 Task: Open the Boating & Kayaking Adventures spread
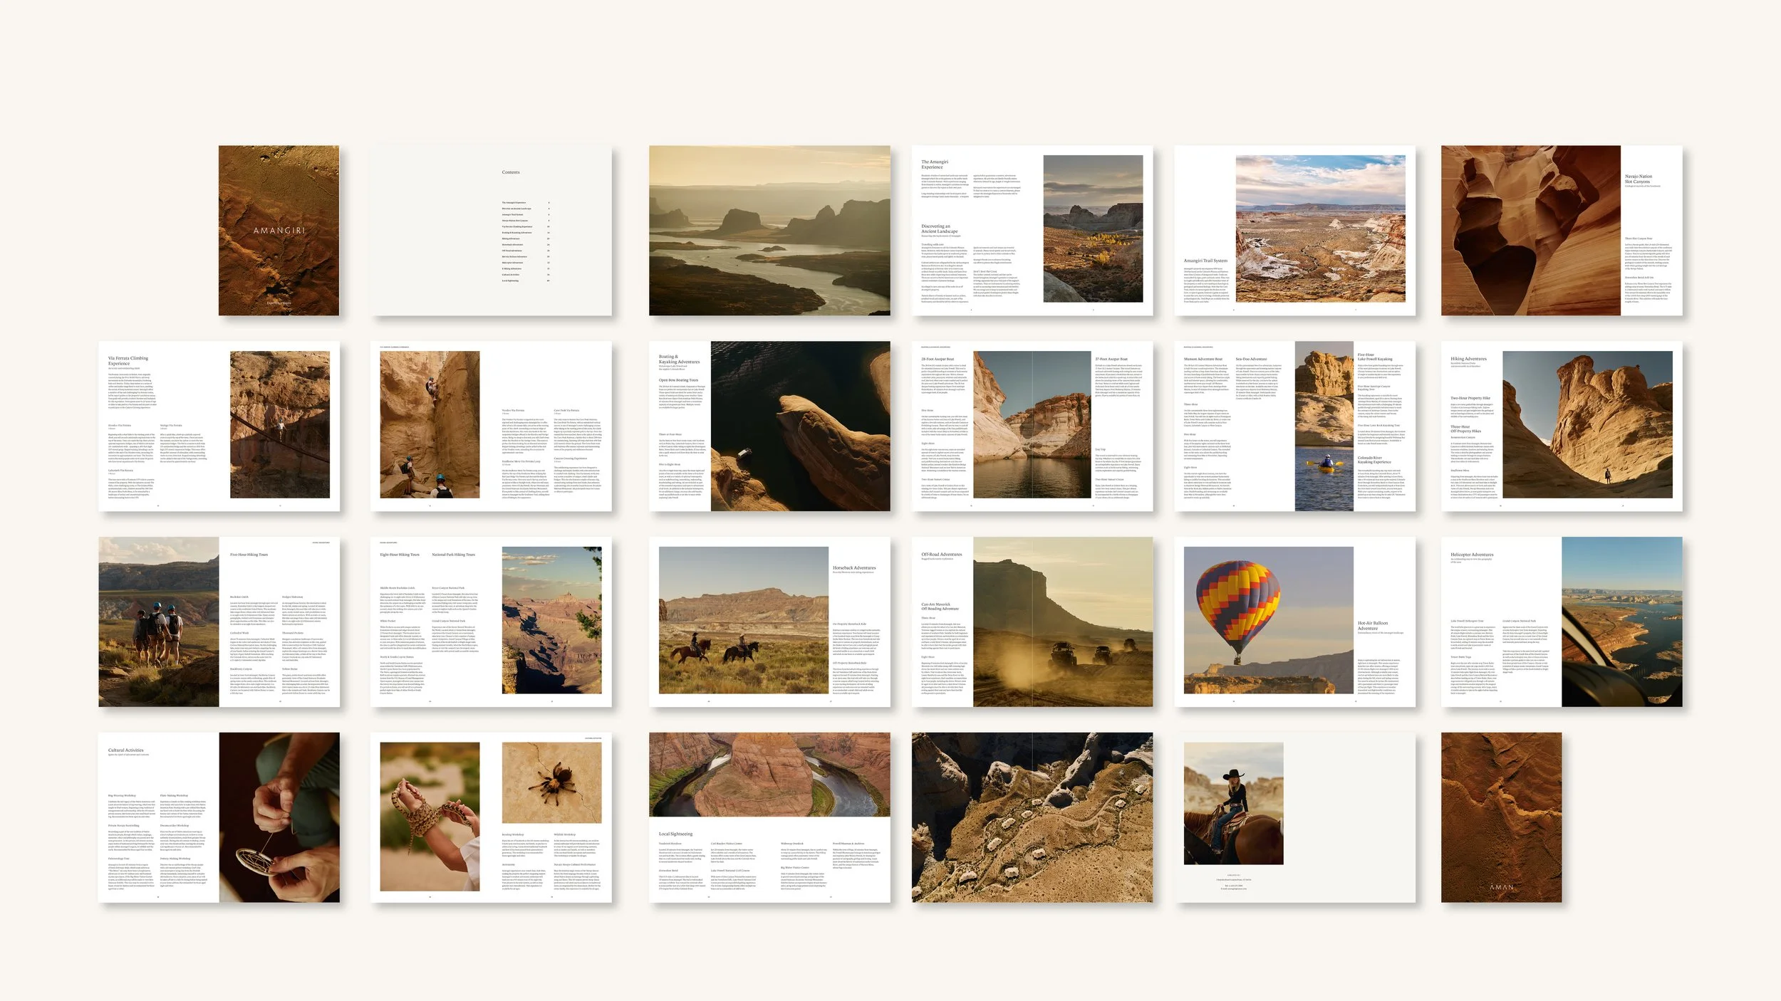(x=769, y=426)
